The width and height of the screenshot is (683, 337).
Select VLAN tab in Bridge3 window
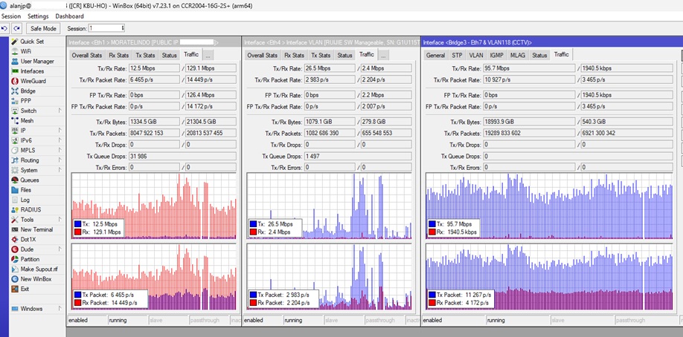point(476,55)
